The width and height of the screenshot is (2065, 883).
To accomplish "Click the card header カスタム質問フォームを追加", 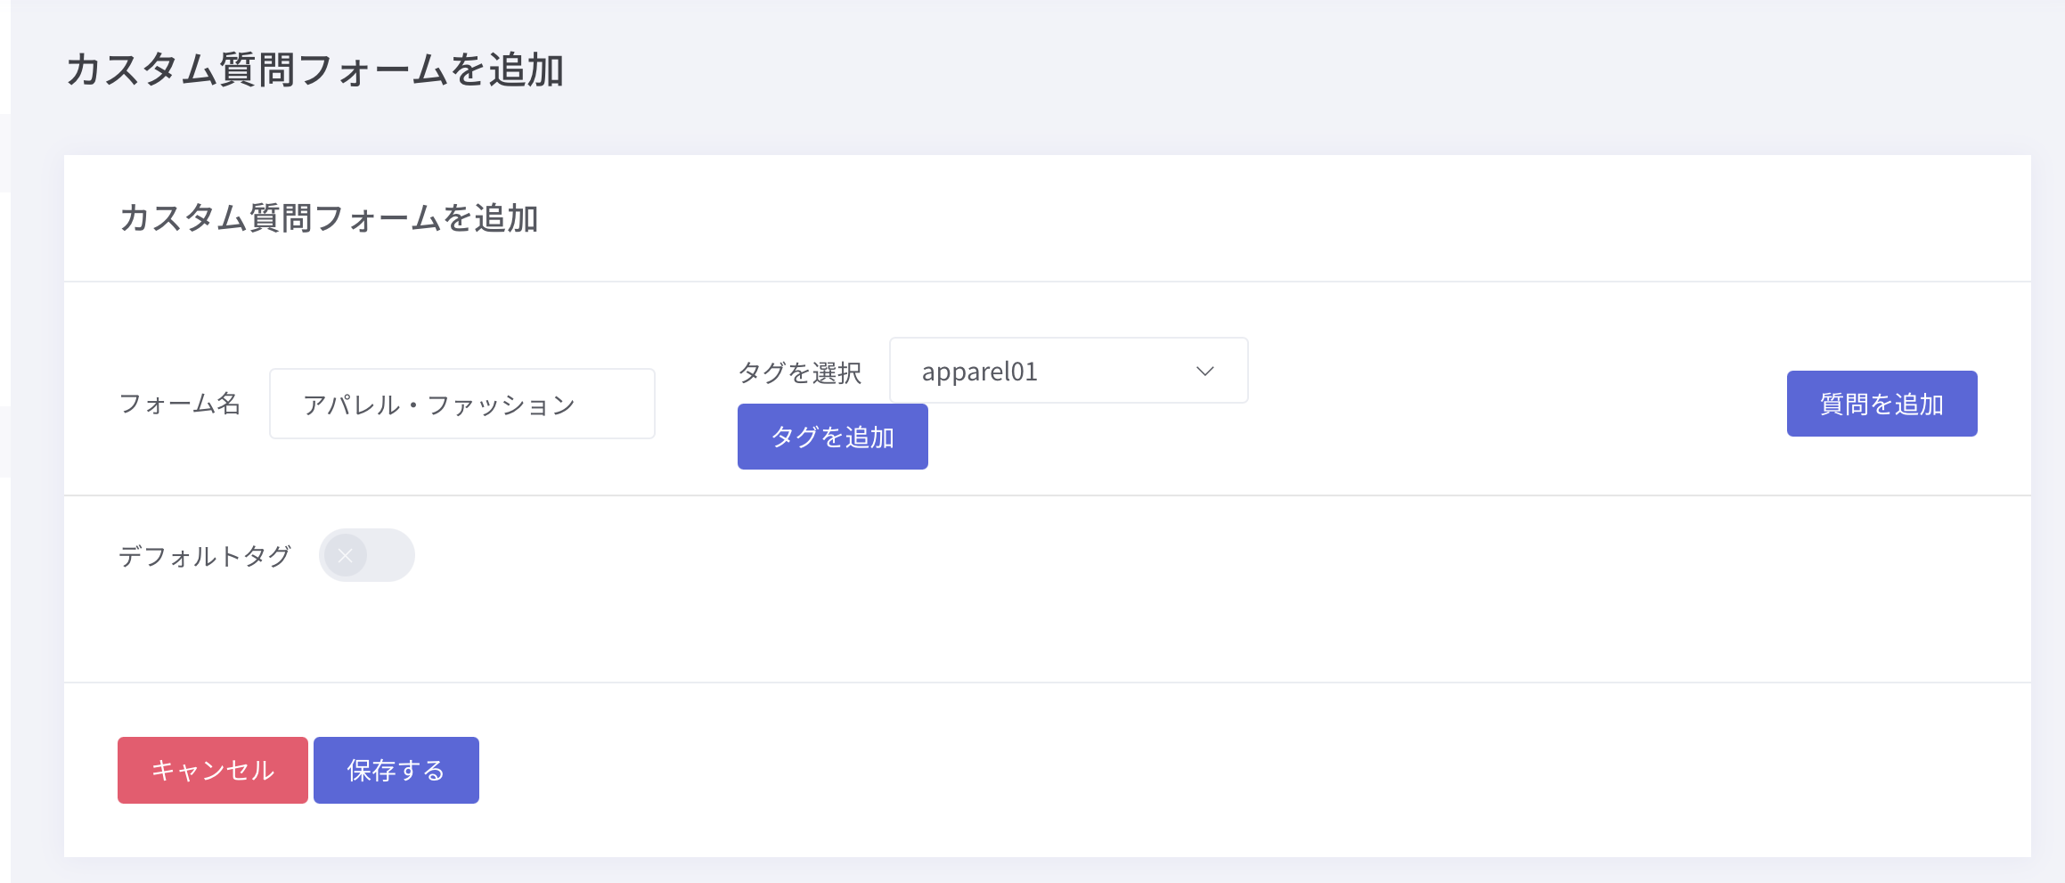I will pyautogui.click(x=329, y=218).
